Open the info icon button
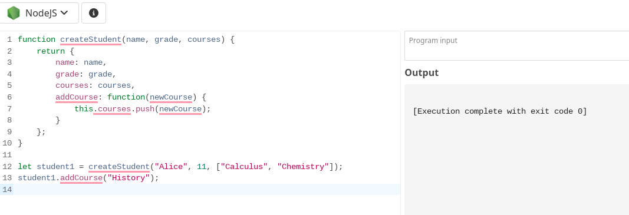The height and width of the screenshot is (215, 629). [x=94, y=13]
